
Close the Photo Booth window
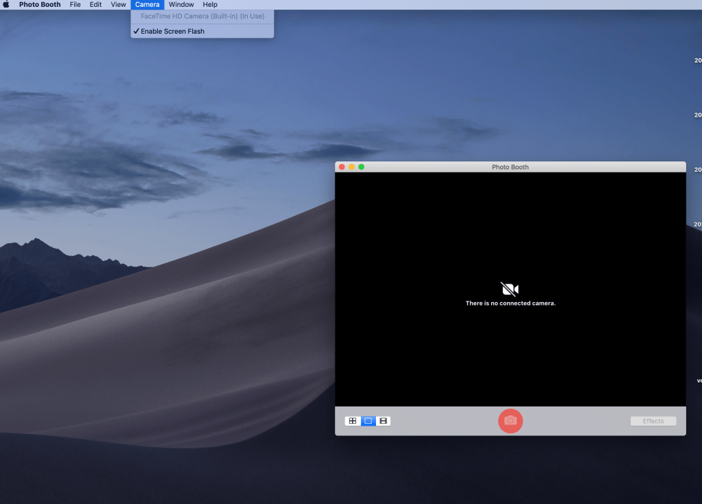point(342,167)
